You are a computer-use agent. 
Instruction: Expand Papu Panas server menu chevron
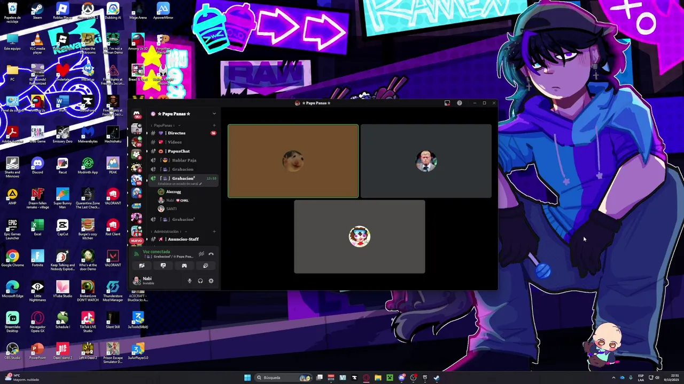point(214,114)
